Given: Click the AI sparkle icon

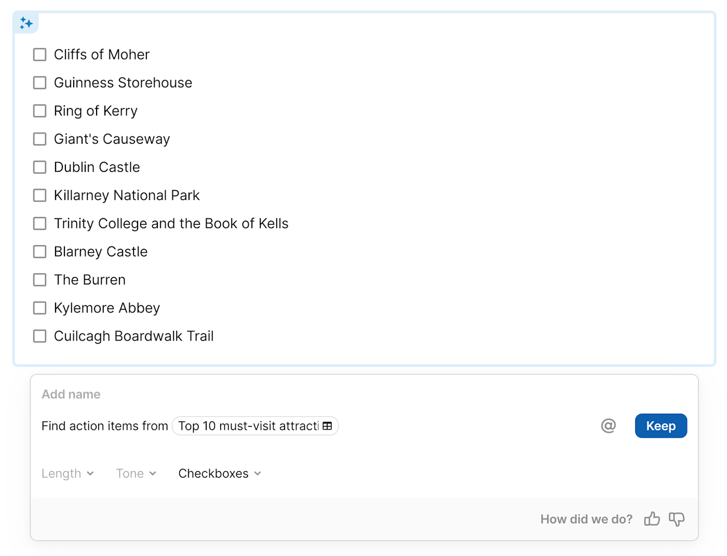Looking at the screenshot, I should [26, 23].
